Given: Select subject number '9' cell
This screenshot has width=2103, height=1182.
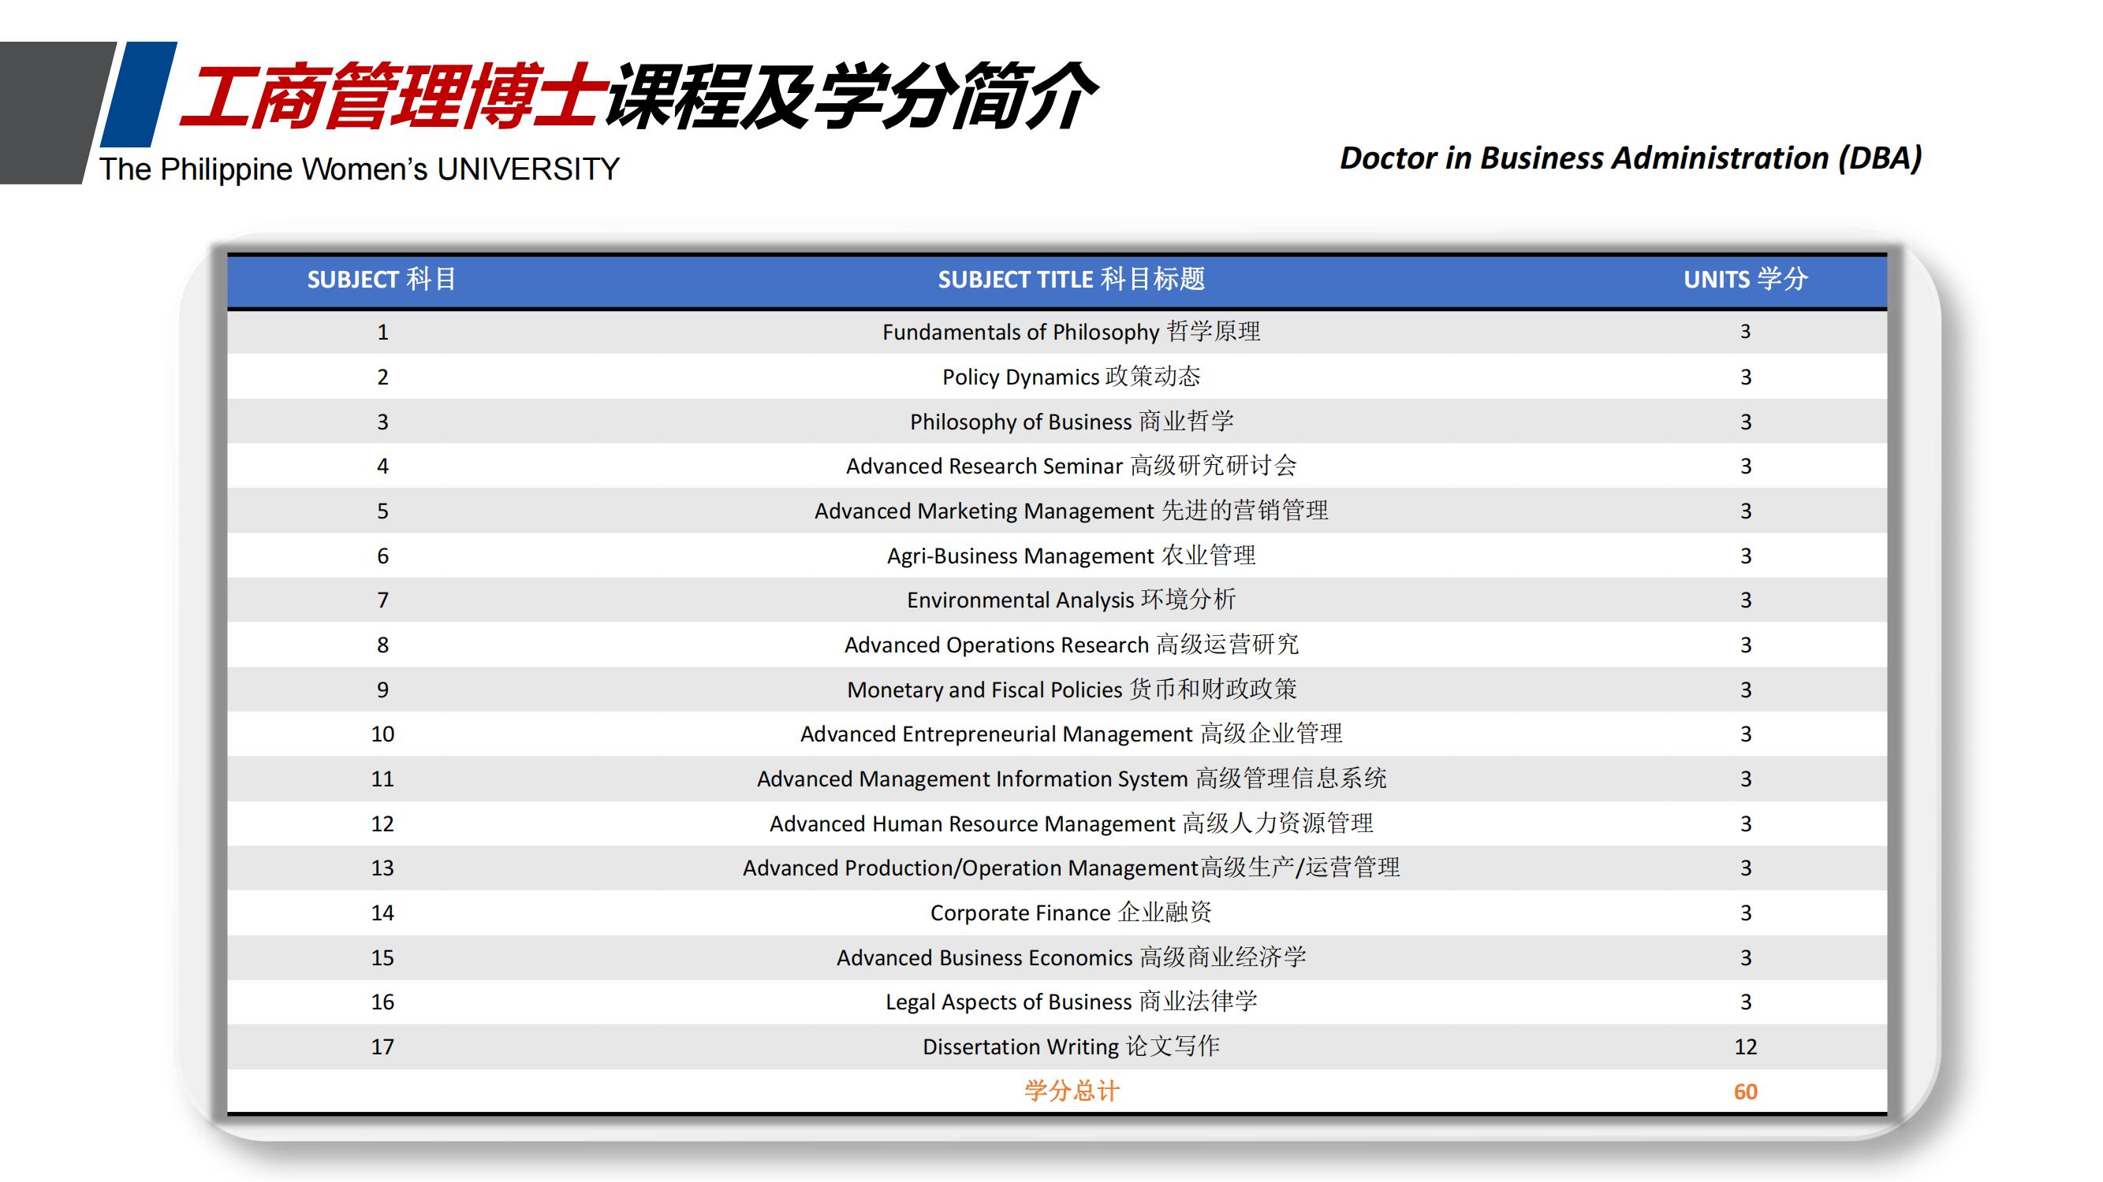Looking at the screenshot, I should click(x=382, y=689).
